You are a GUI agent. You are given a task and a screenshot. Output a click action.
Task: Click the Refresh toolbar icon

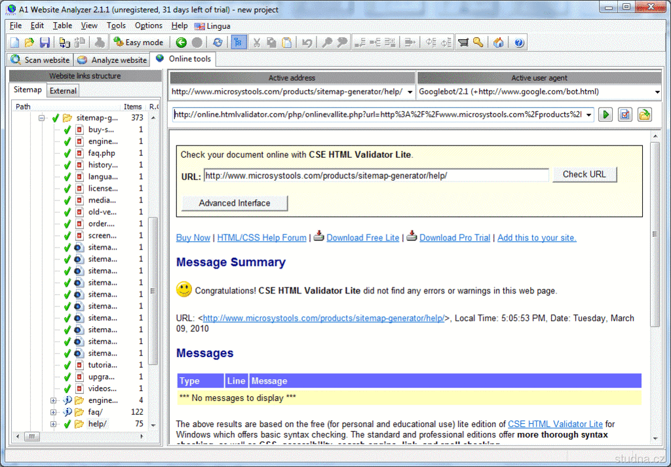point(218,43)
